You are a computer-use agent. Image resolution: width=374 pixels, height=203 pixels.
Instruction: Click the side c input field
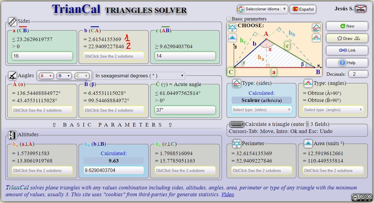tap(185, 56)
